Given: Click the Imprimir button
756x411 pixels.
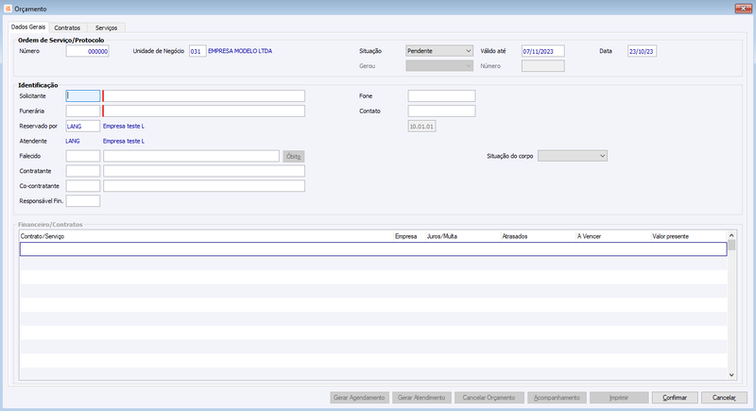Looking at the screenshot, I should (619, 398).
